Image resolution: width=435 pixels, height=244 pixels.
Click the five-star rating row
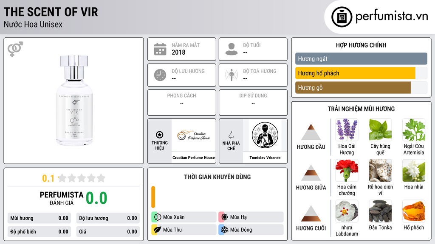click(x=82, y=178)
